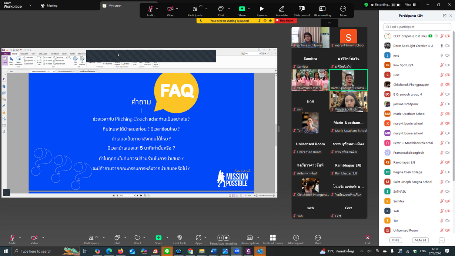Screen dimensions: 455x256
Task: Open the View dropdown at top right
Action: coord(410,5)
